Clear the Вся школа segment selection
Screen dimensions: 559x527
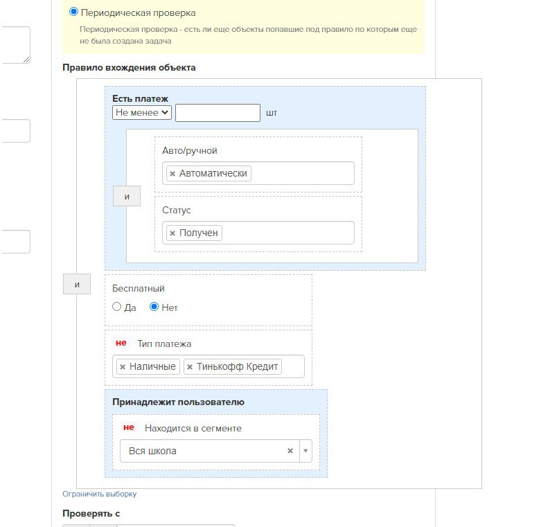[290, 451]
